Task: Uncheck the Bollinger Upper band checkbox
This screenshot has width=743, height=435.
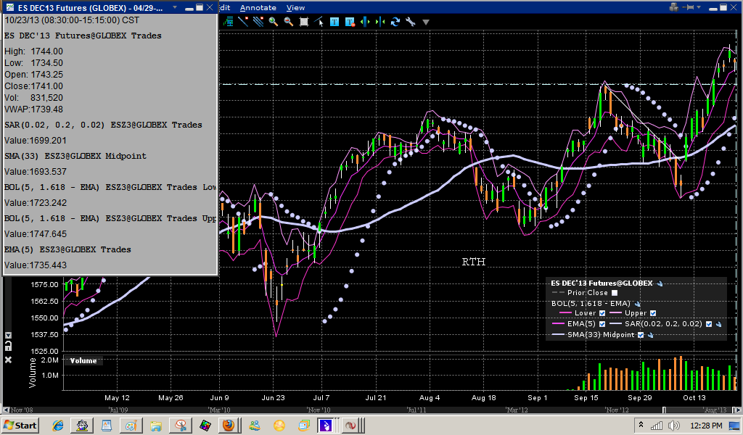Action: tap(653, 313)
